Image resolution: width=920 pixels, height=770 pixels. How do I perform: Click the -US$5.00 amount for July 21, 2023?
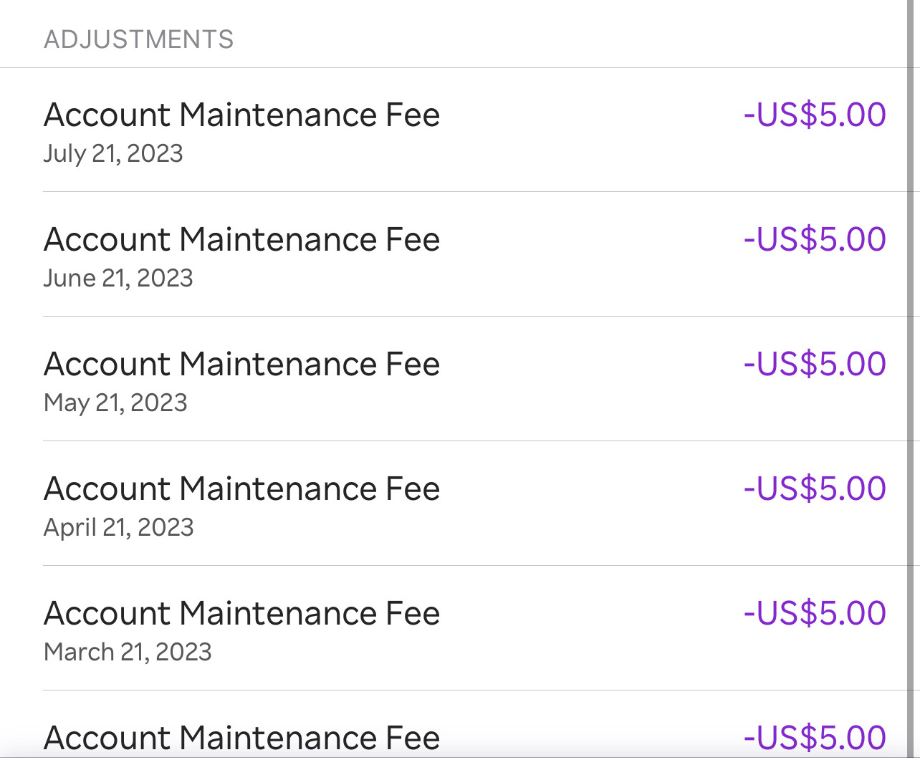[815, 115]
